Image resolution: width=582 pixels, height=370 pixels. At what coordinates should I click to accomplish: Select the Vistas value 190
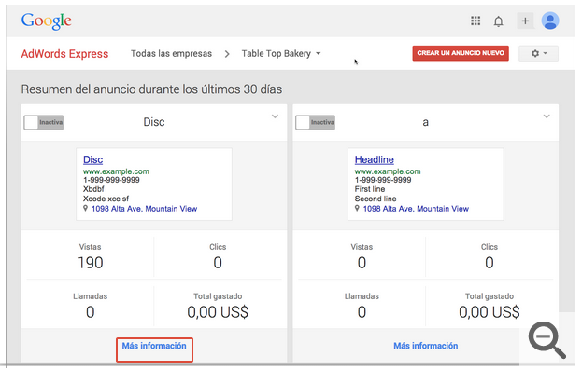click(x=91, y=263)
